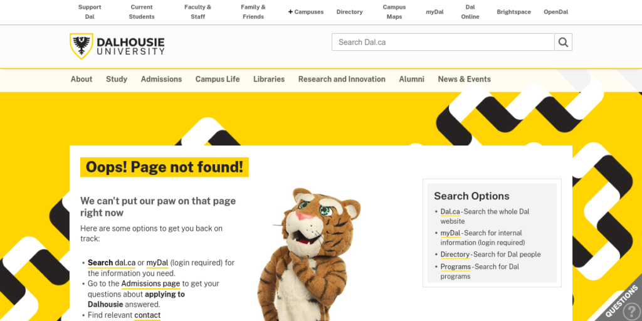
Task: Select the Alumni navigation item
Action: (x=411, y=80)
